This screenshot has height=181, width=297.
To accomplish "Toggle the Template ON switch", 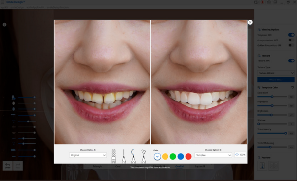I will (x=291, y=35).
